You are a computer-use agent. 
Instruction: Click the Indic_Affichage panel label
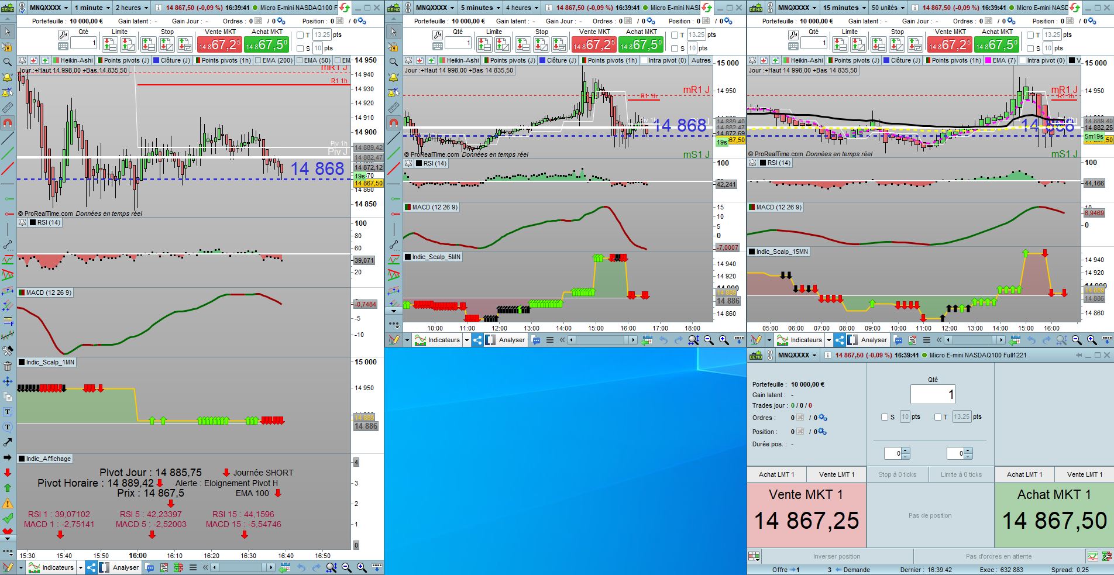pyautogui.click(x=45, y=459)
